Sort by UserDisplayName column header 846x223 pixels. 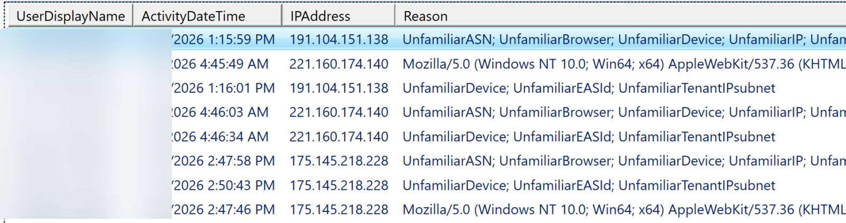coord(69,16)
